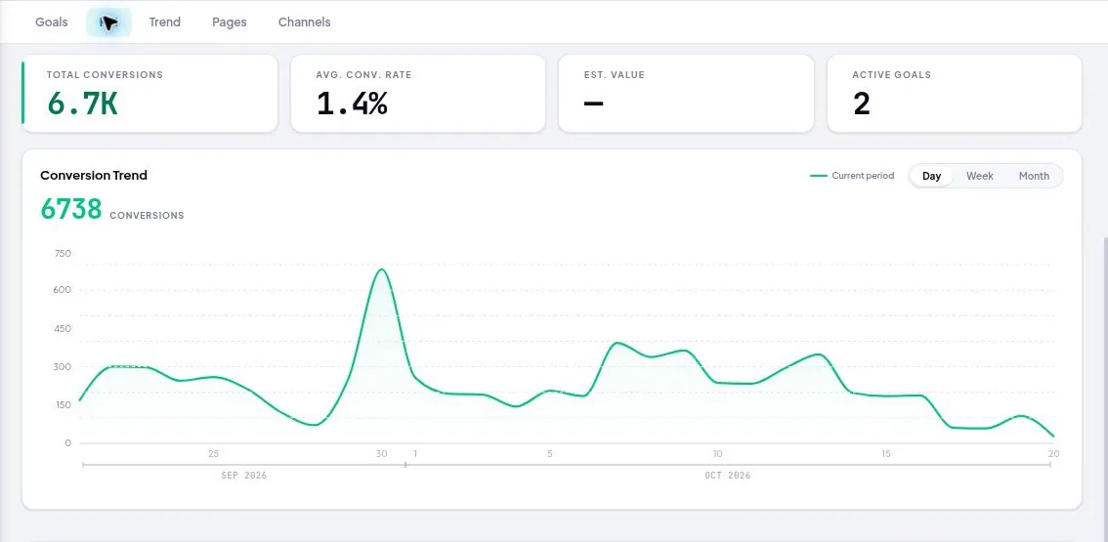This screenshot has height=542, width=1108.
Task: Click the Avg. Conv. Rate card
Action: coord(418,94)
